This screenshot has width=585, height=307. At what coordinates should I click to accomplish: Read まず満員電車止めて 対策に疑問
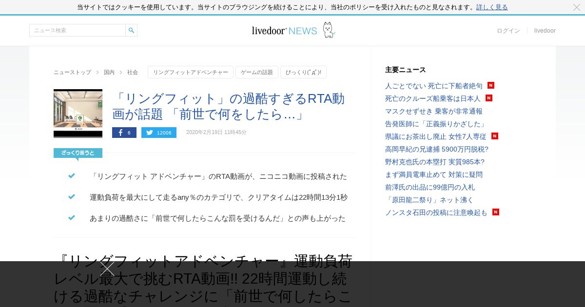(x=434, y=174)
